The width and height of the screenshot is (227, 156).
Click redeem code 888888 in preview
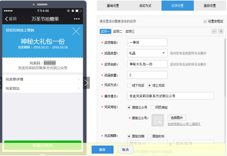tap(50, 63)
